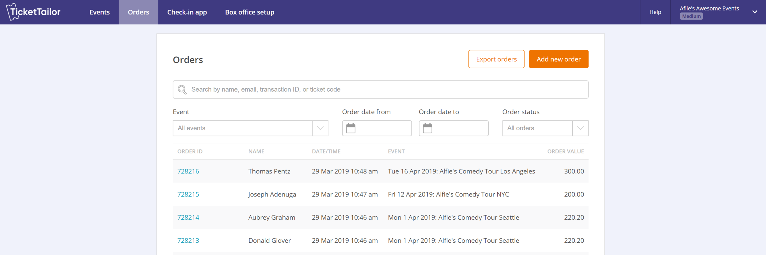This screenshot has width=766, height=255.
Task: Click Aflie's Awesome Events account name
Action: [x=709, y=8]
